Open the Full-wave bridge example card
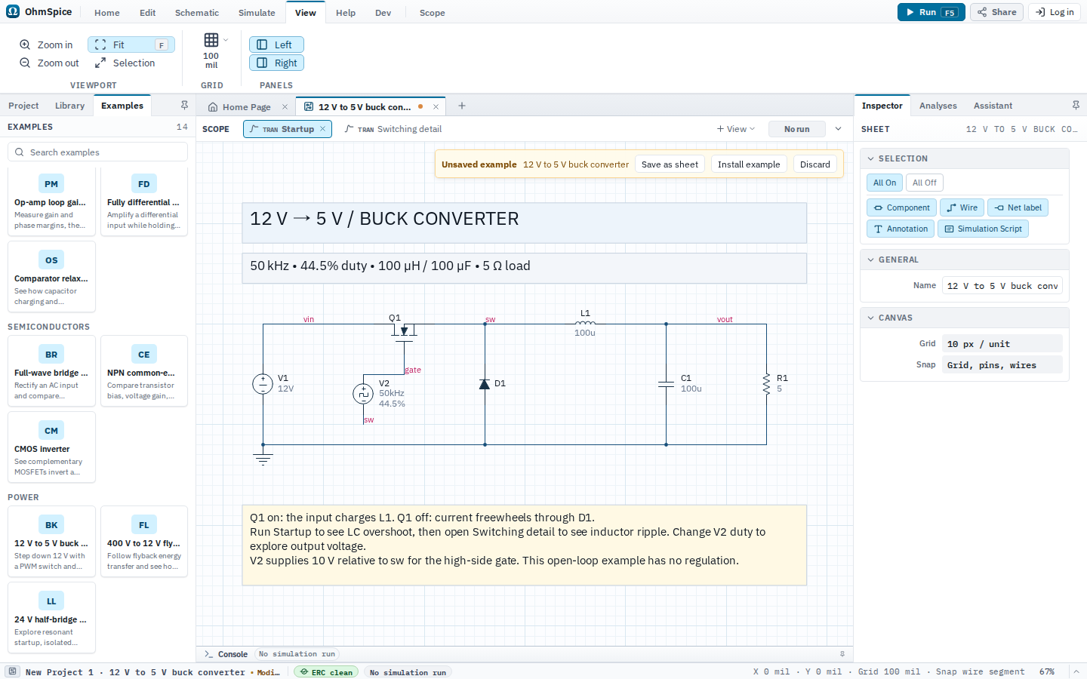 coord(51,371)
